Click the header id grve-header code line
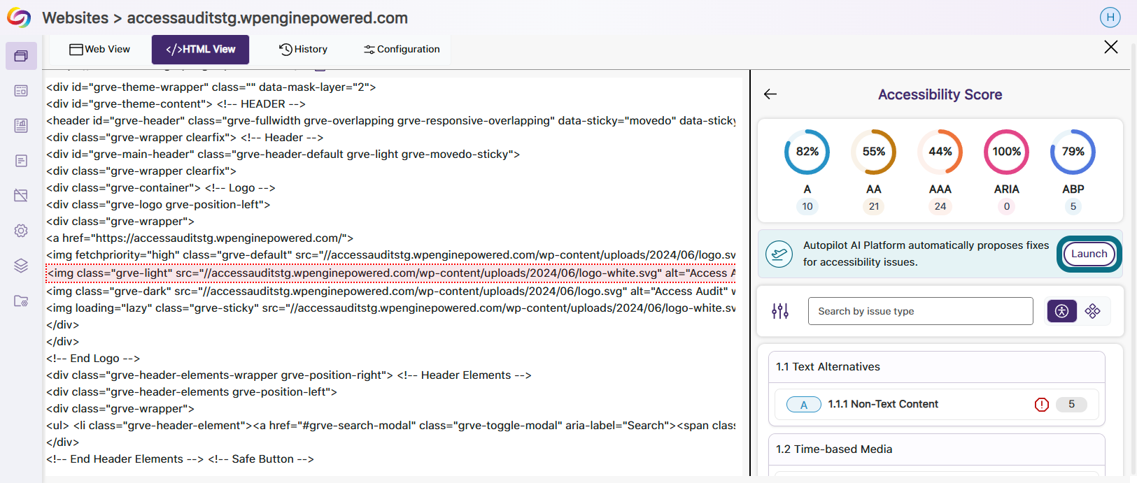 [391, 121]
